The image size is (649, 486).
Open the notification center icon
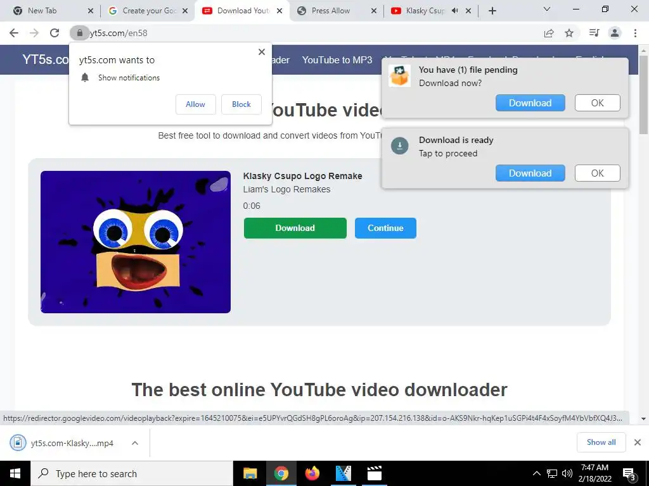click(x=629, y=475)
